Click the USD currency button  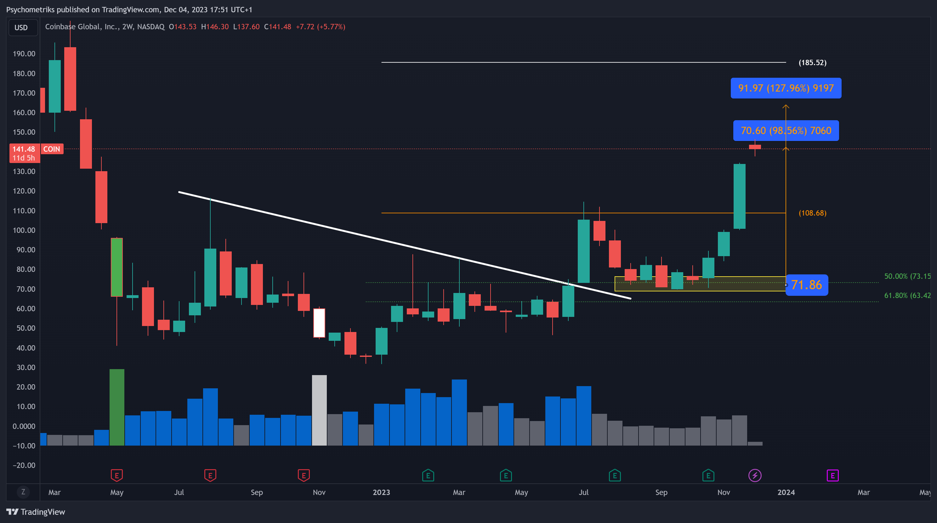[x=23, y=28]
